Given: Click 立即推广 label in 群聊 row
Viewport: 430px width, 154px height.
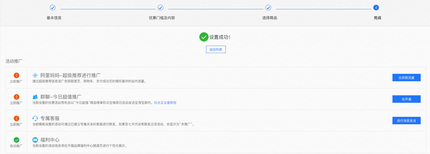Looking at the screenshot, I should pyautogui.click(x=16, y=103).
